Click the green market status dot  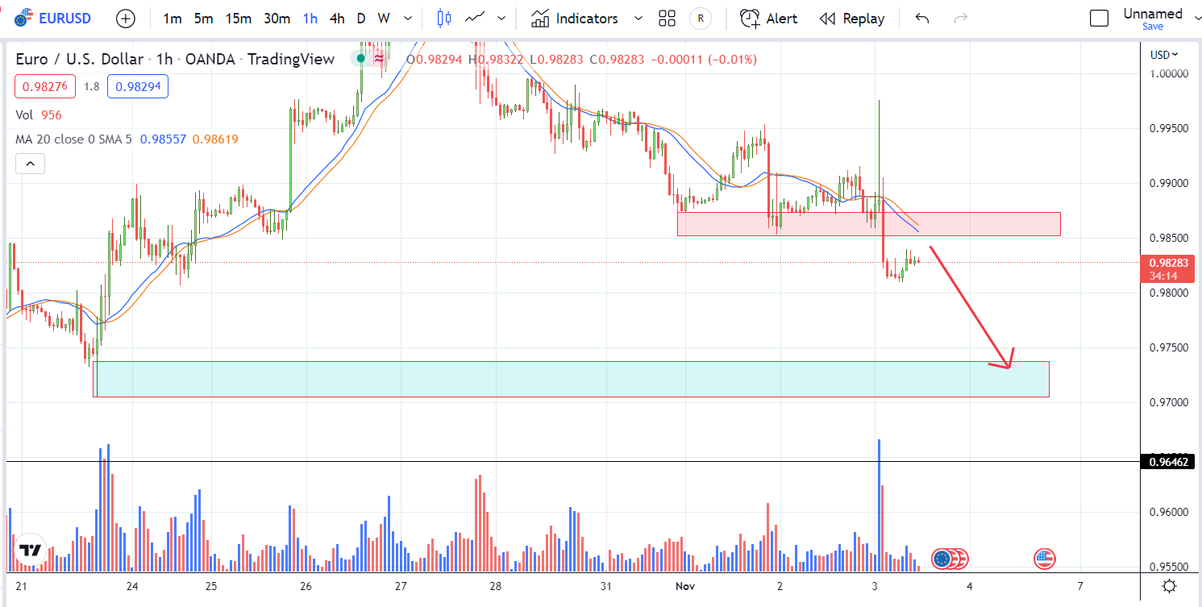coord(360,59)
